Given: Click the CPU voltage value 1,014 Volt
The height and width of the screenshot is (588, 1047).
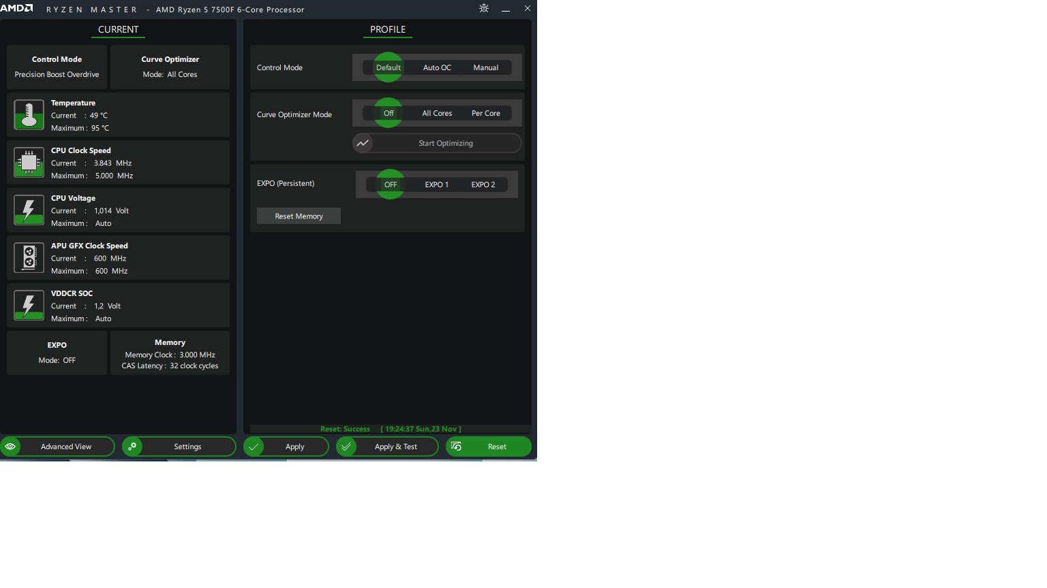Looking at the screenshot, I should pyautogui.click(x=112, y=211).
